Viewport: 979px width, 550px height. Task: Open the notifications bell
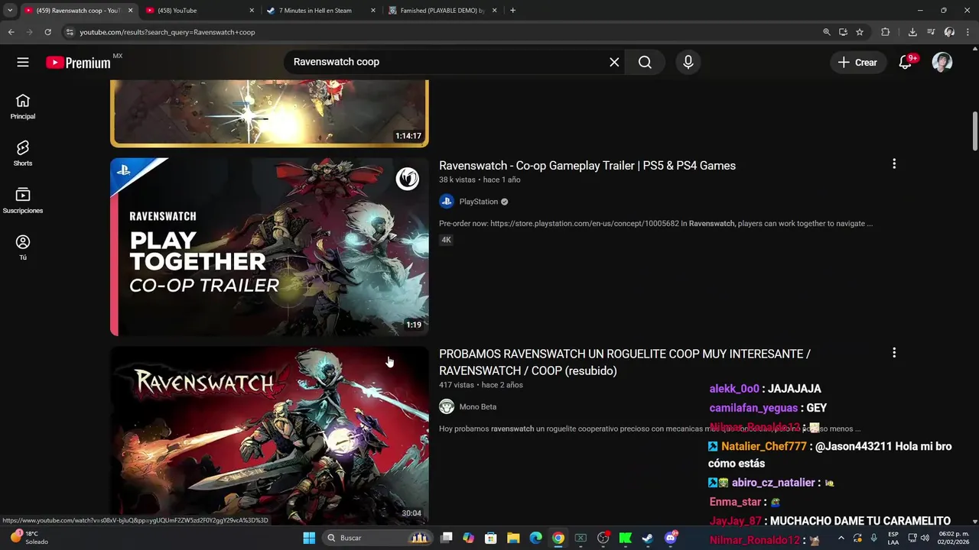906,63
